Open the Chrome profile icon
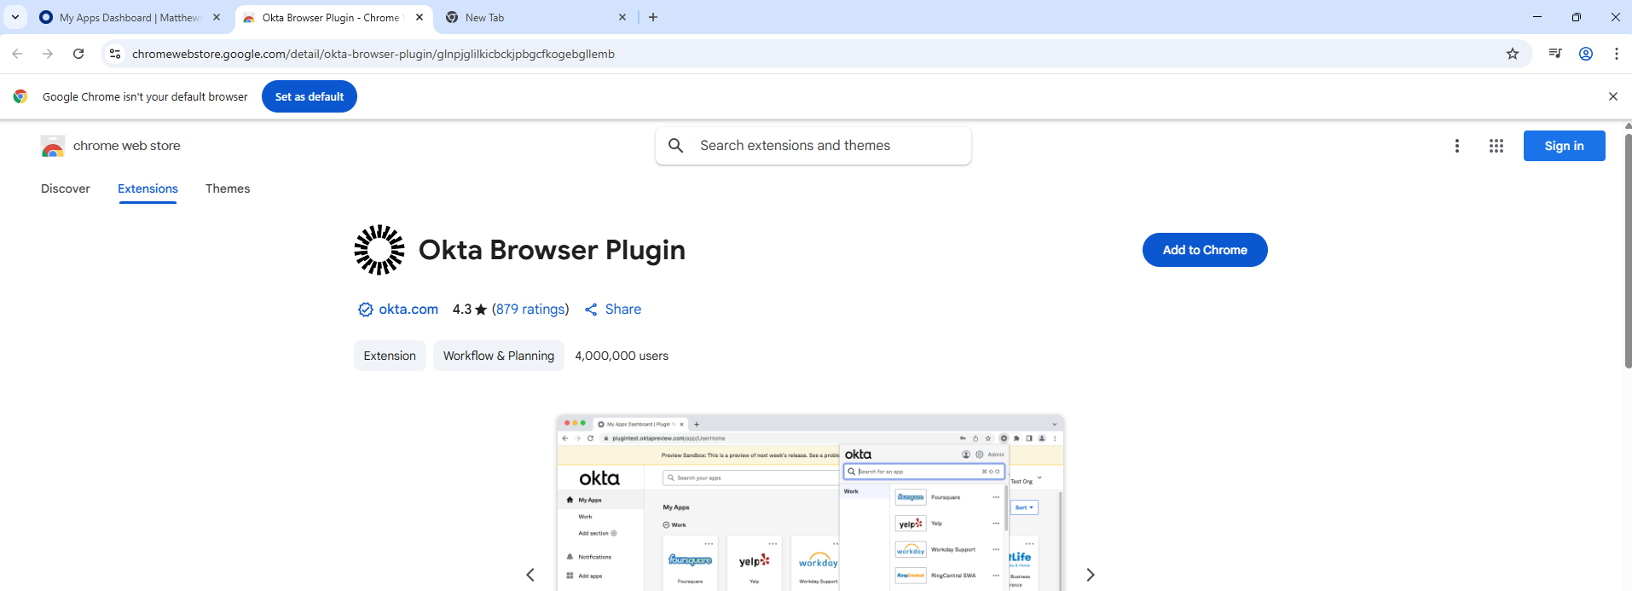This screenshot has height=591, width=1632. point(1586,54)
